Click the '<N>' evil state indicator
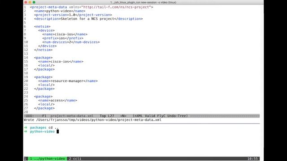Screen dimensions: 287x161 (x=123, y=116)
